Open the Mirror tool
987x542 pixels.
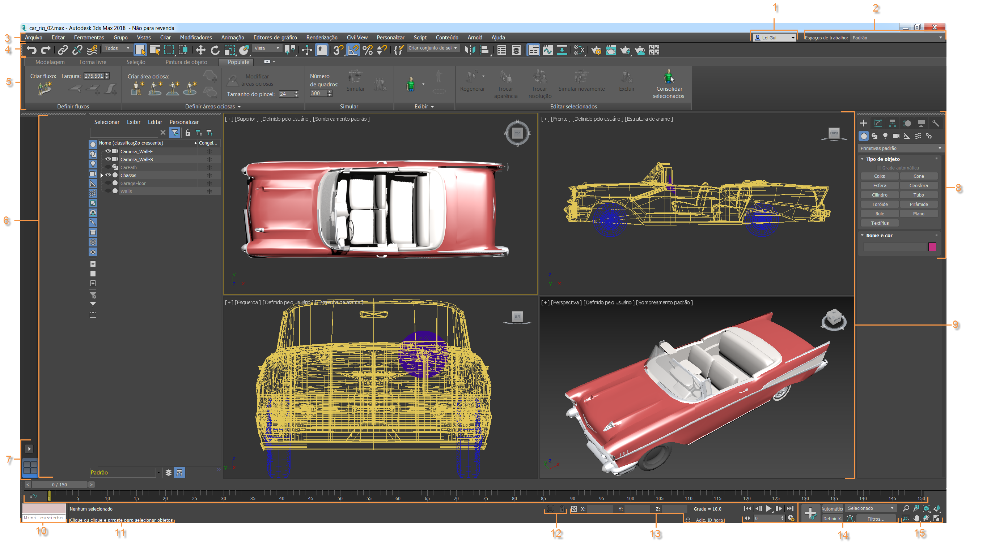tap(470, 50)
